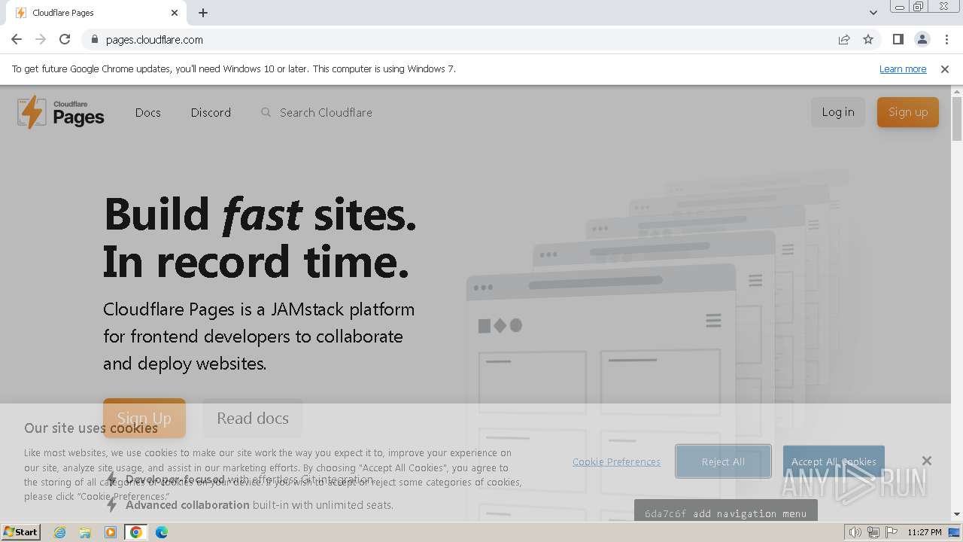
Task: Click the search magnifier icon
Action: [x=266, y=112]
